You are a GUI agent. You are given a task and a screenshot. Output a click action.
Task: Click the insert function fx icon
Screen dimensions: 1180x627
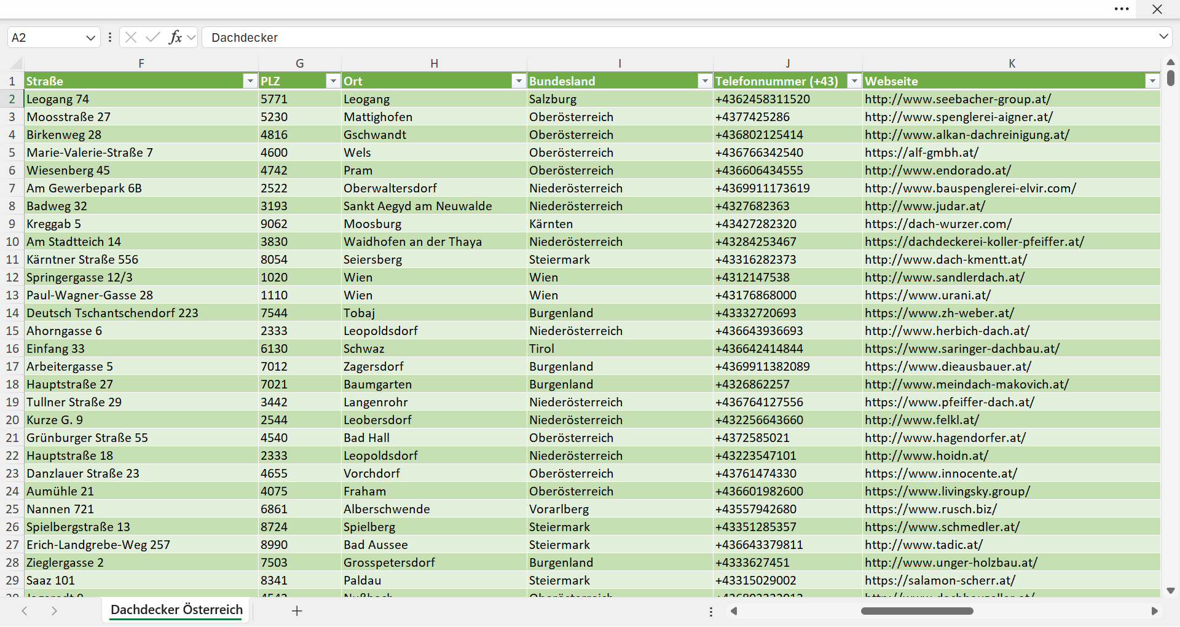(x=175, y=37)
